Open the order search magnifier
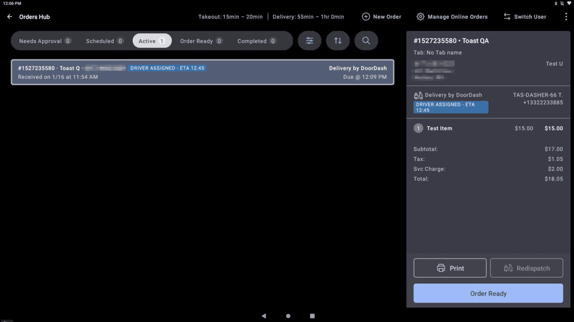The height and width of the screenshot is (322, 574). [366, 41]
